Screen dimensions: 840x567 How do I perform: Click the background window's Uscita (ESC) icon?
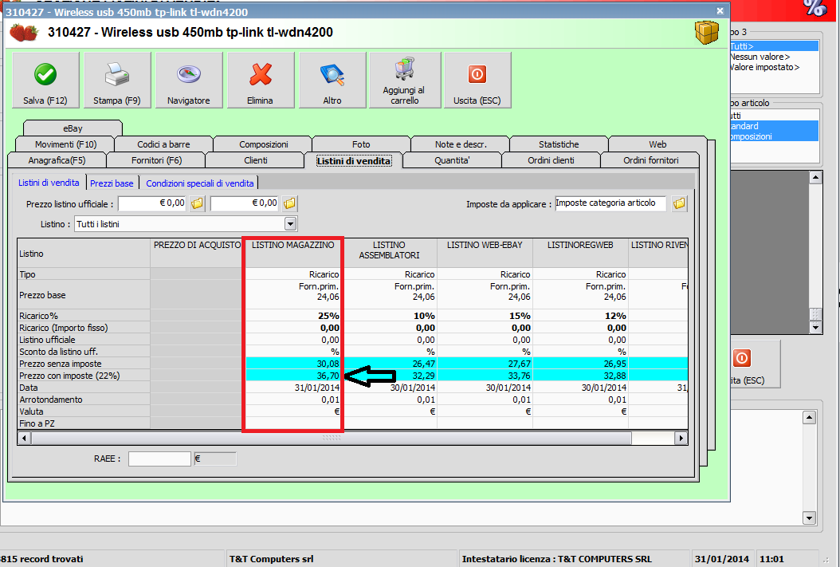[742, 358]
